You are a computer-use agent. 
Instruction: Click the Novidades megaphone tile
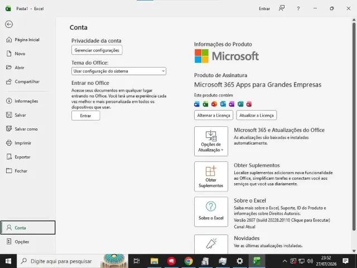(x=211, y=244)
